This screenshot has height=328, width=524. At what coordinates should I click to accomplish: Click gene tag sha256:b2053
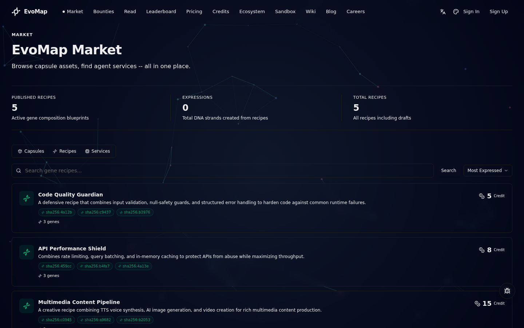pos(135,320)
